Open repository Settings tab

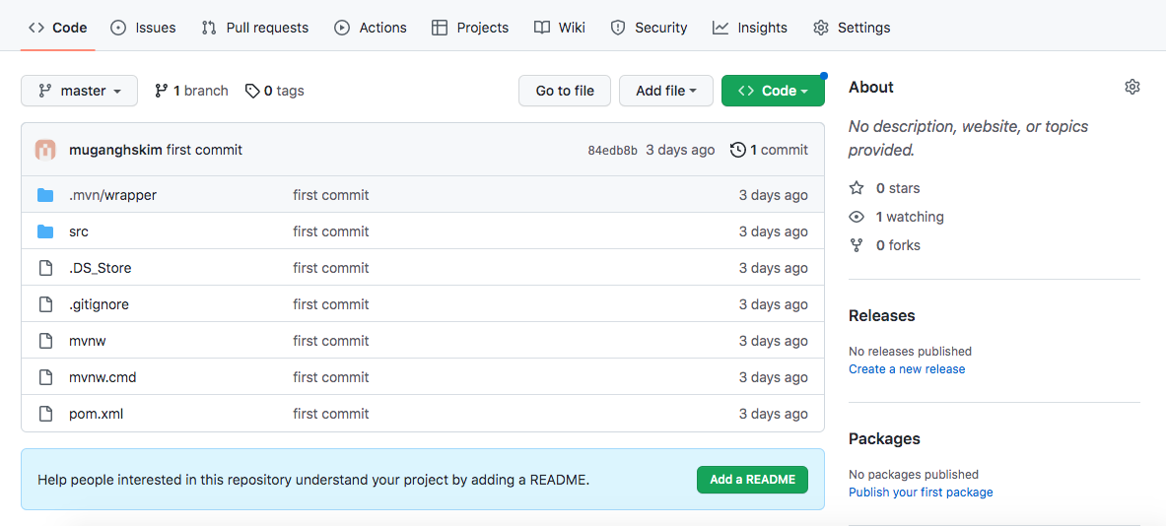pyautogui.click(x=852, y=28)
